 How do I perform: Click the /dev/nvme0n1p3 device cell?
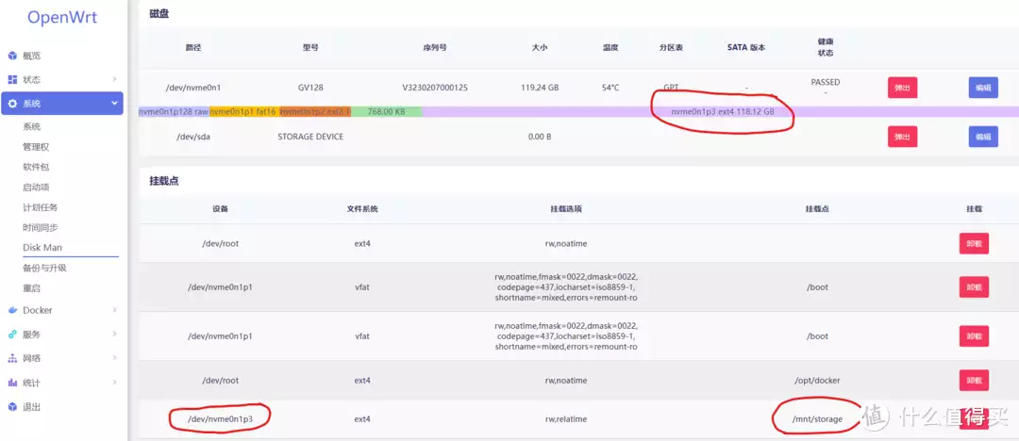pyautogui.click(x=220, y=419)
